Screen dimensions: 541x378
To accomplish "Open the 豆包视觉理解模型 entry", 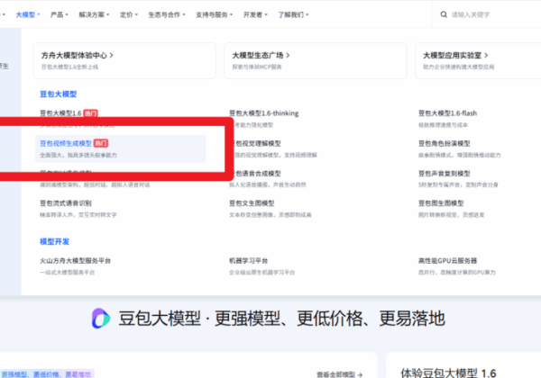I will (258, 143).
